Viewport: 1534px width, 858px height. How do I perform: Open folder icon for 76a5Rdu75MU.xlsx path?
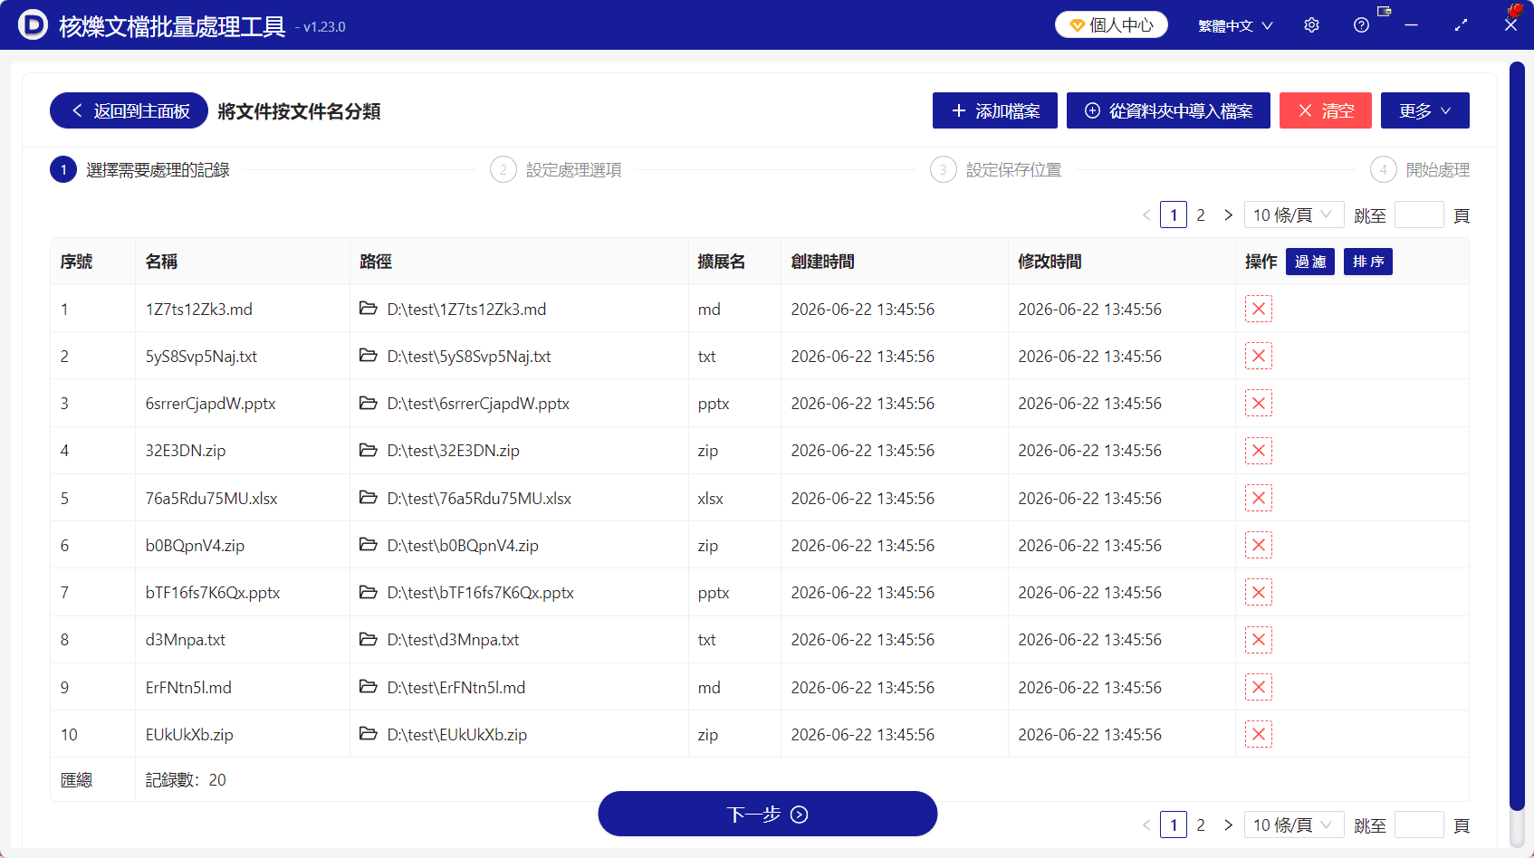click(368, 498)
